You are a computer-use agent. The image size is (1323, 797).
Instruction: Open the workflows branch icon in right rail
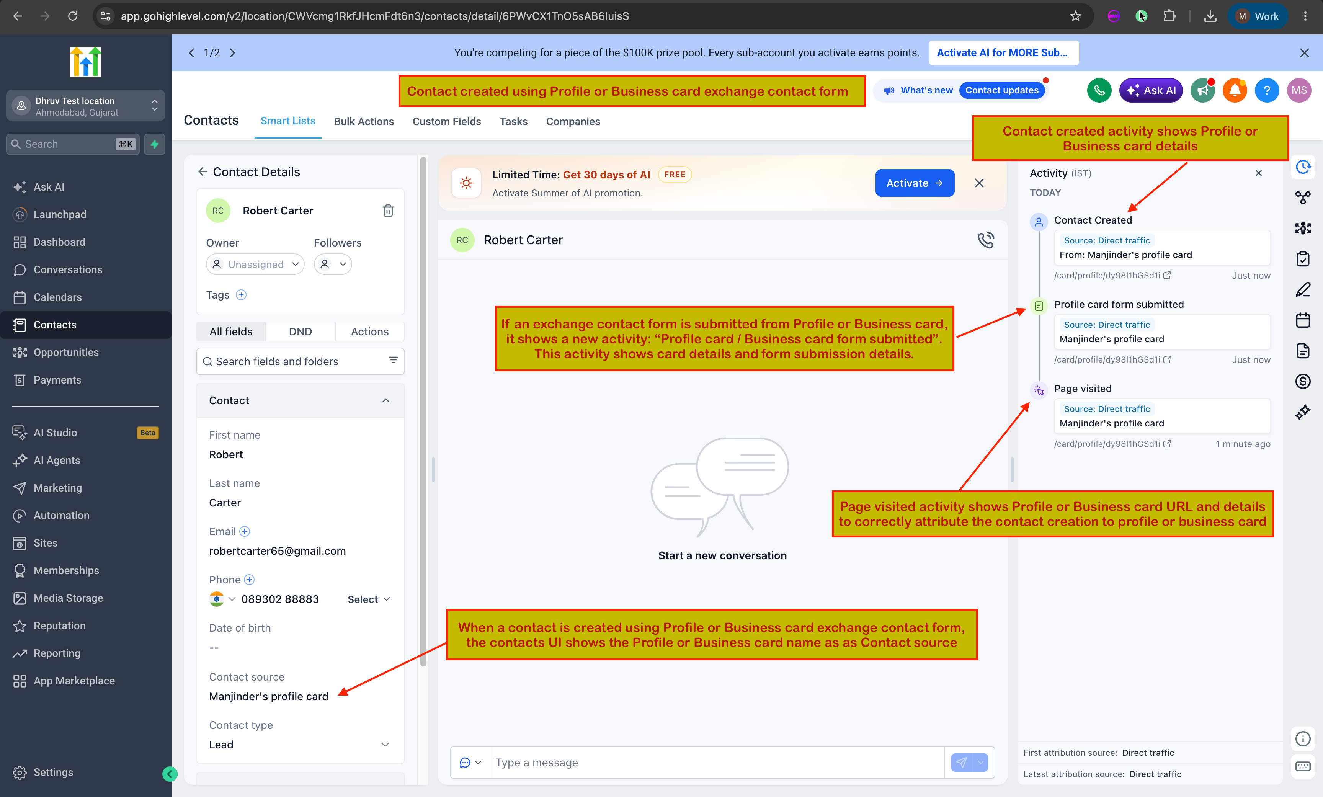click(x=1303, y=198)
